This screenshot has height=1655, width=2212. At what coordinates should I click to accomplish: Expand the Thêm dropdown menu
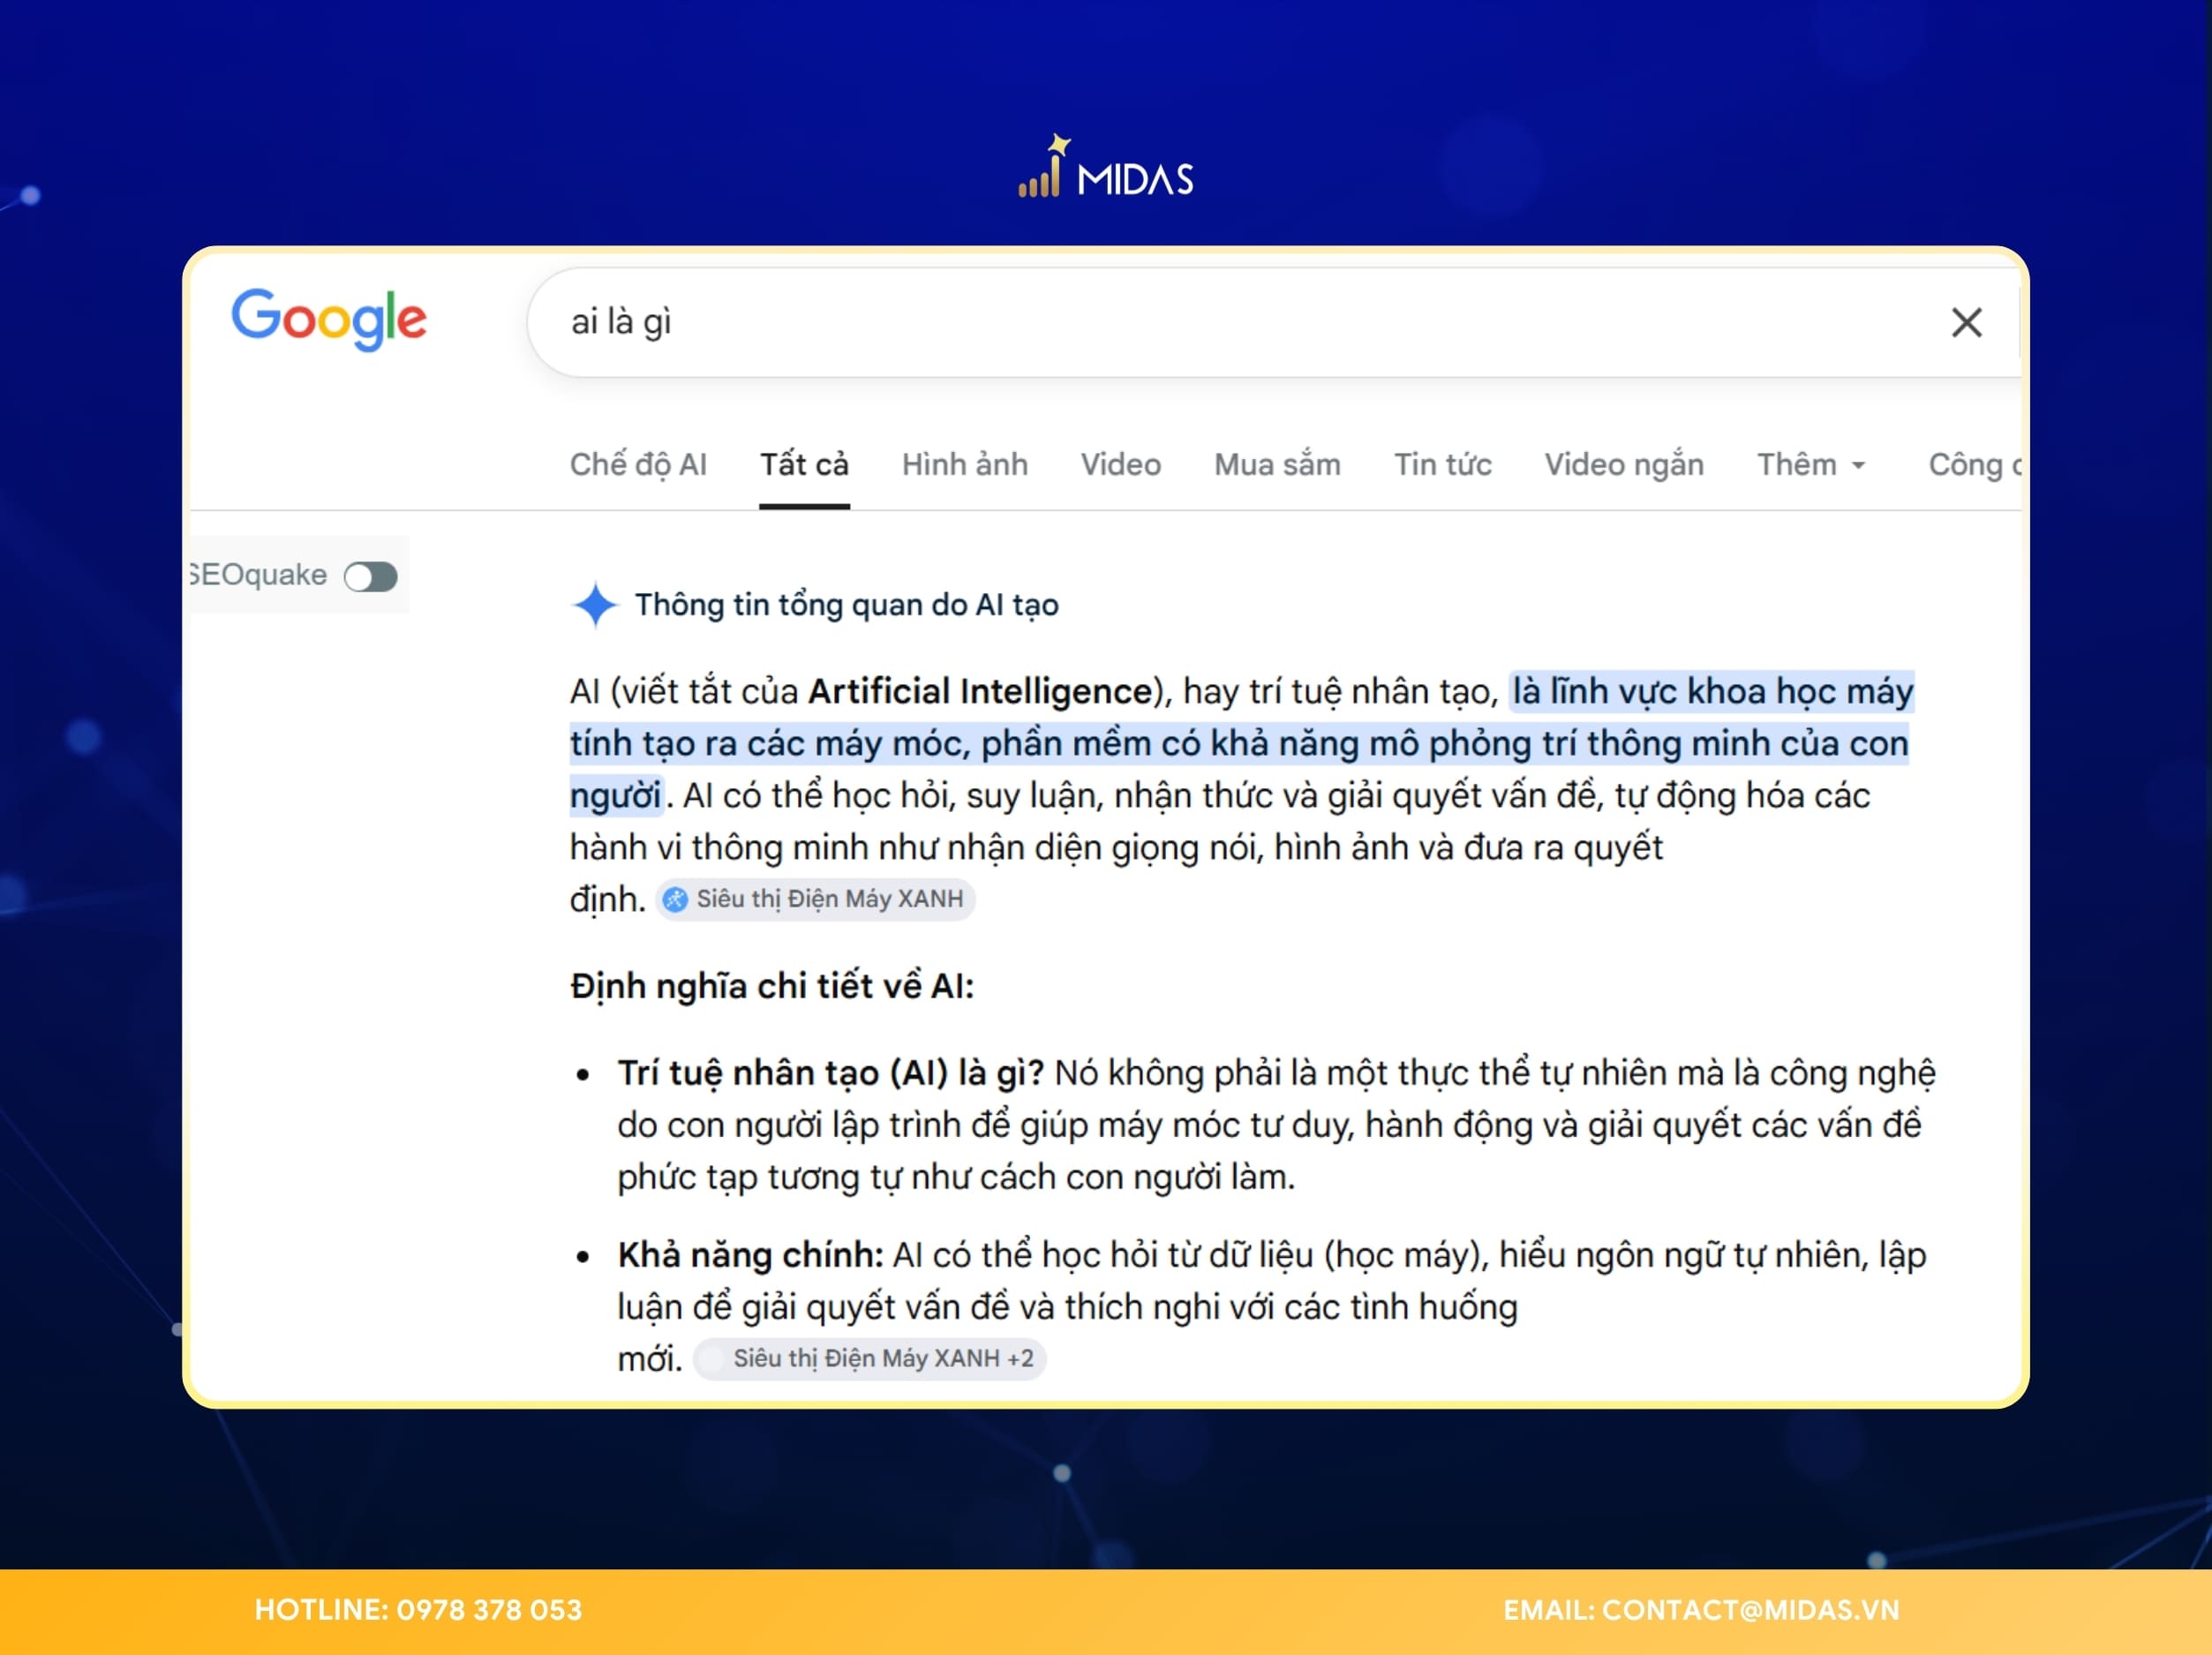(1811, 465)
